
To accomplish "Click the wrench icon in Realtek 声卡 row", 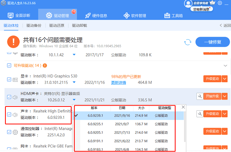I will (x=200, y=114).
